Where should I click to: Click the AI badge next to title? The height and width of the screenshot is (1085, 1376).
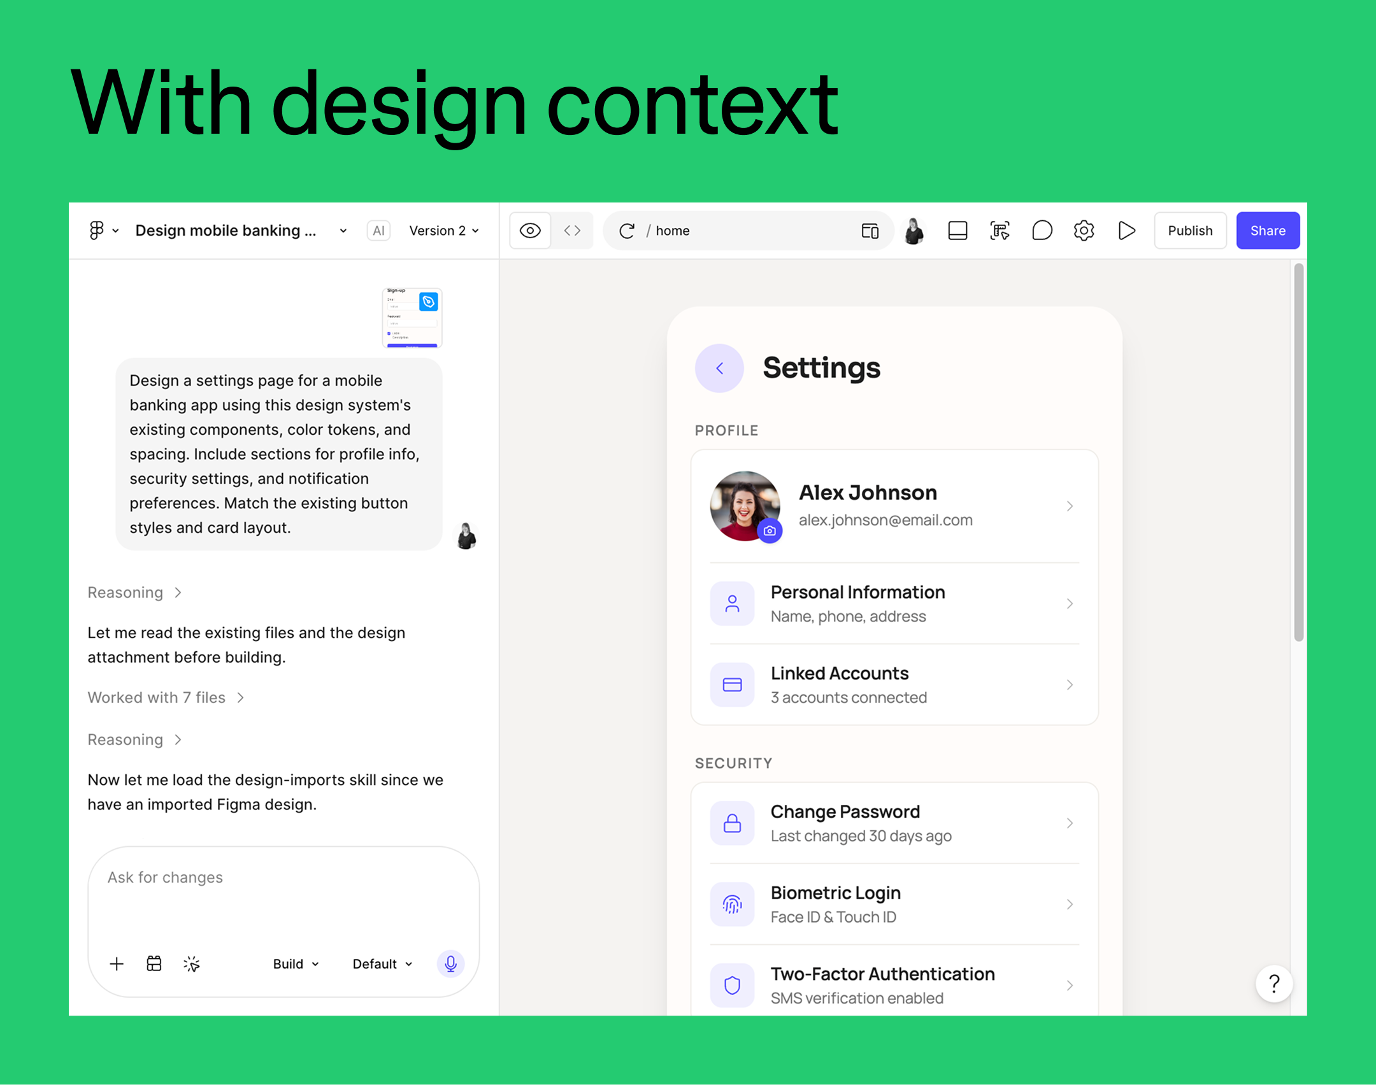click(x=378, y=230)
